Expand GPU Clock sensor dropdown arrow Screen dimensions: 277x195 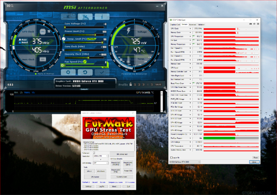190,29
